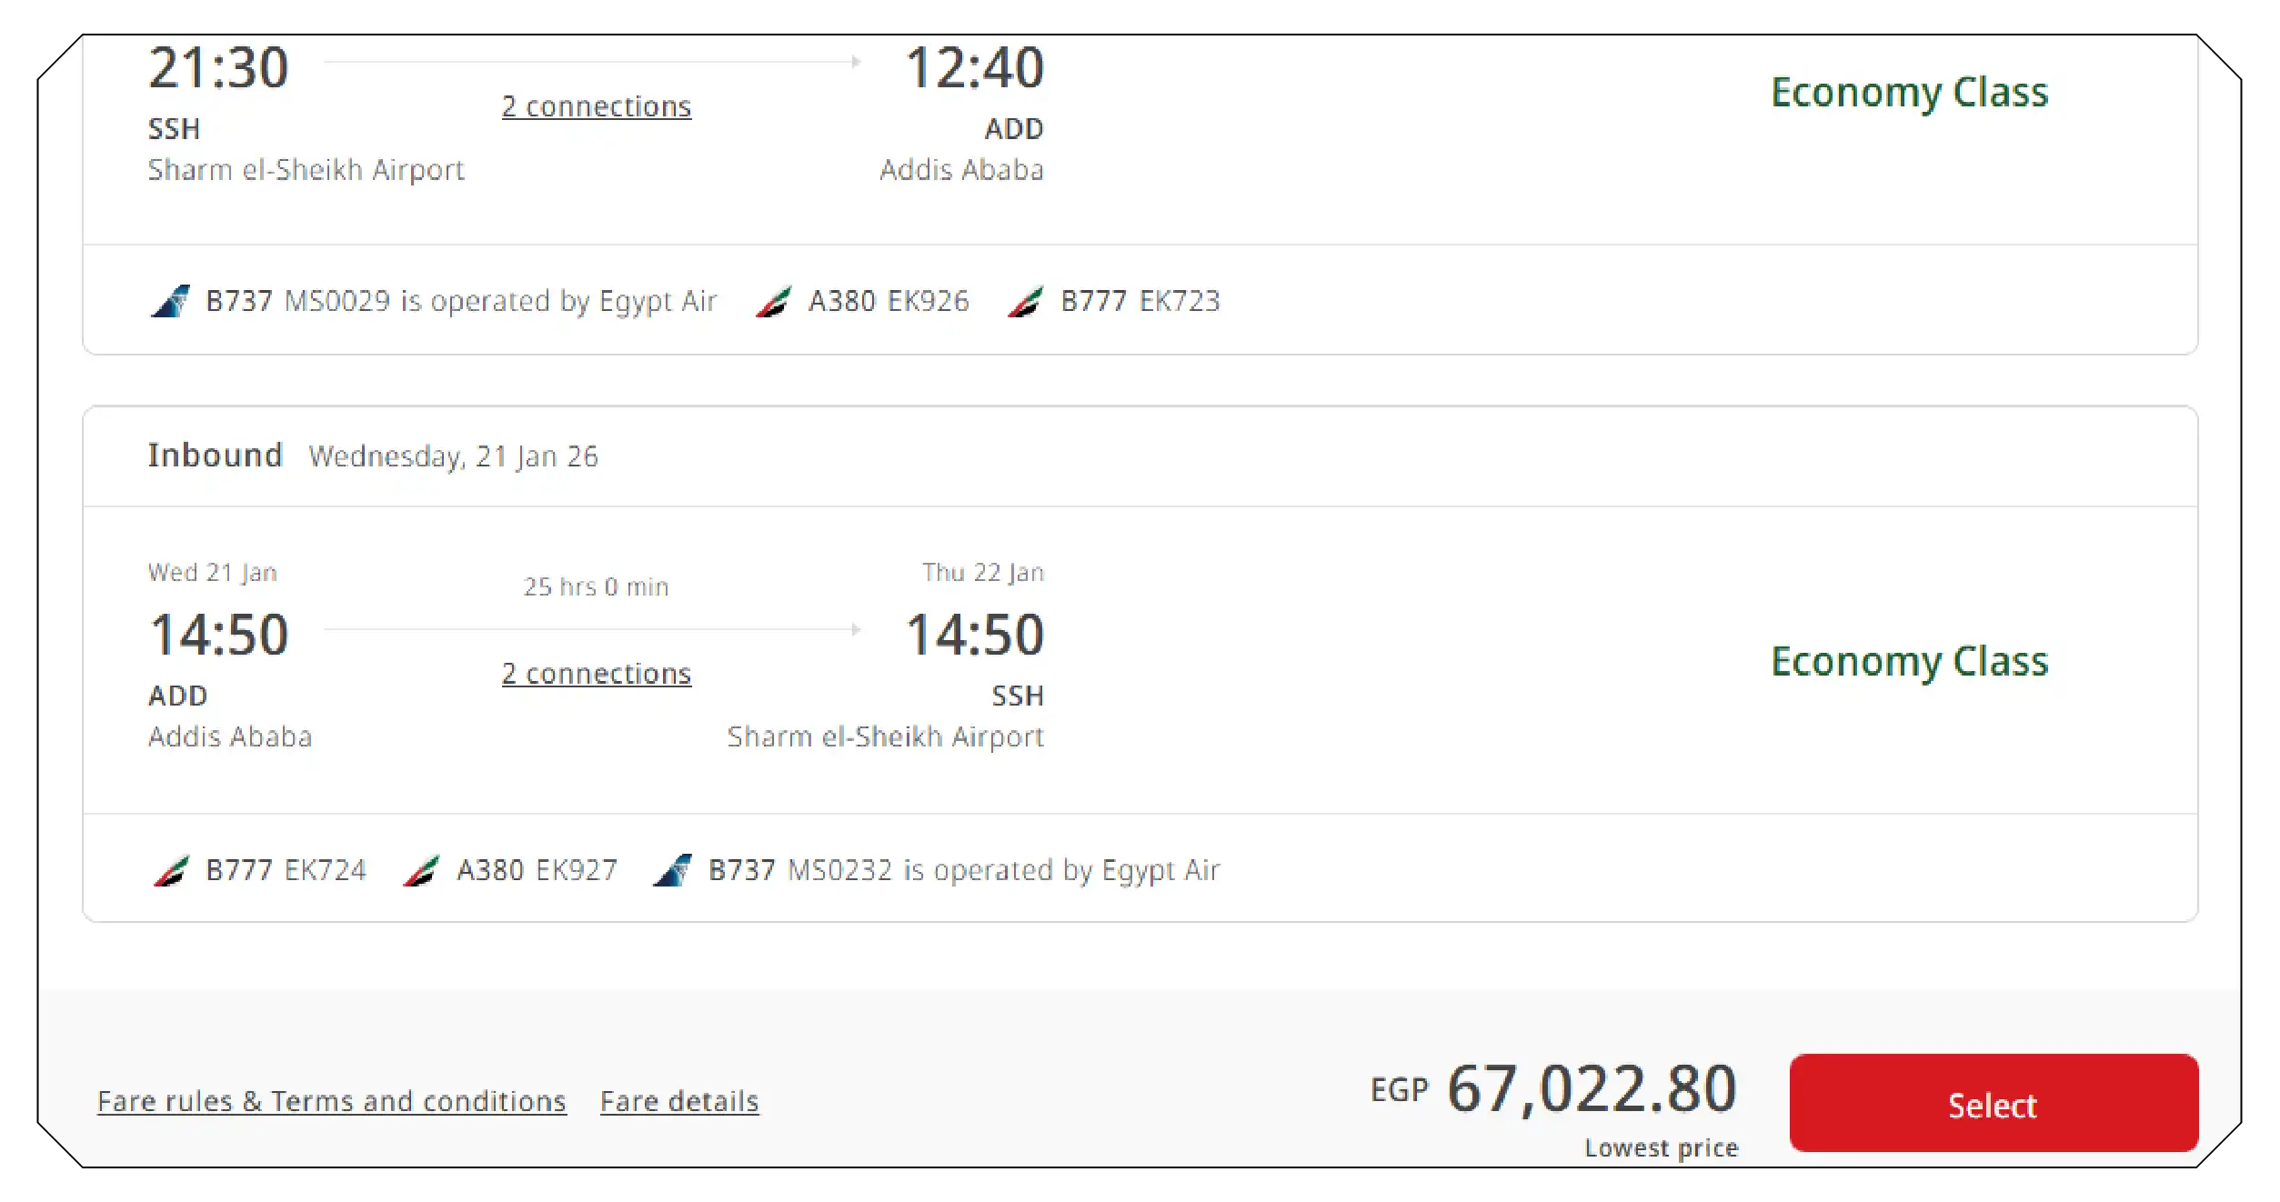The image size is (2280, 1202).
Task: Click the Emirates logo beside A380 EK926
Action: 775,300
